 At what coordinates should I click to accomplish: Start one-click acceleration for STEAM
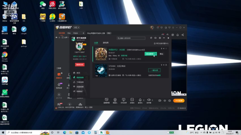154,70
